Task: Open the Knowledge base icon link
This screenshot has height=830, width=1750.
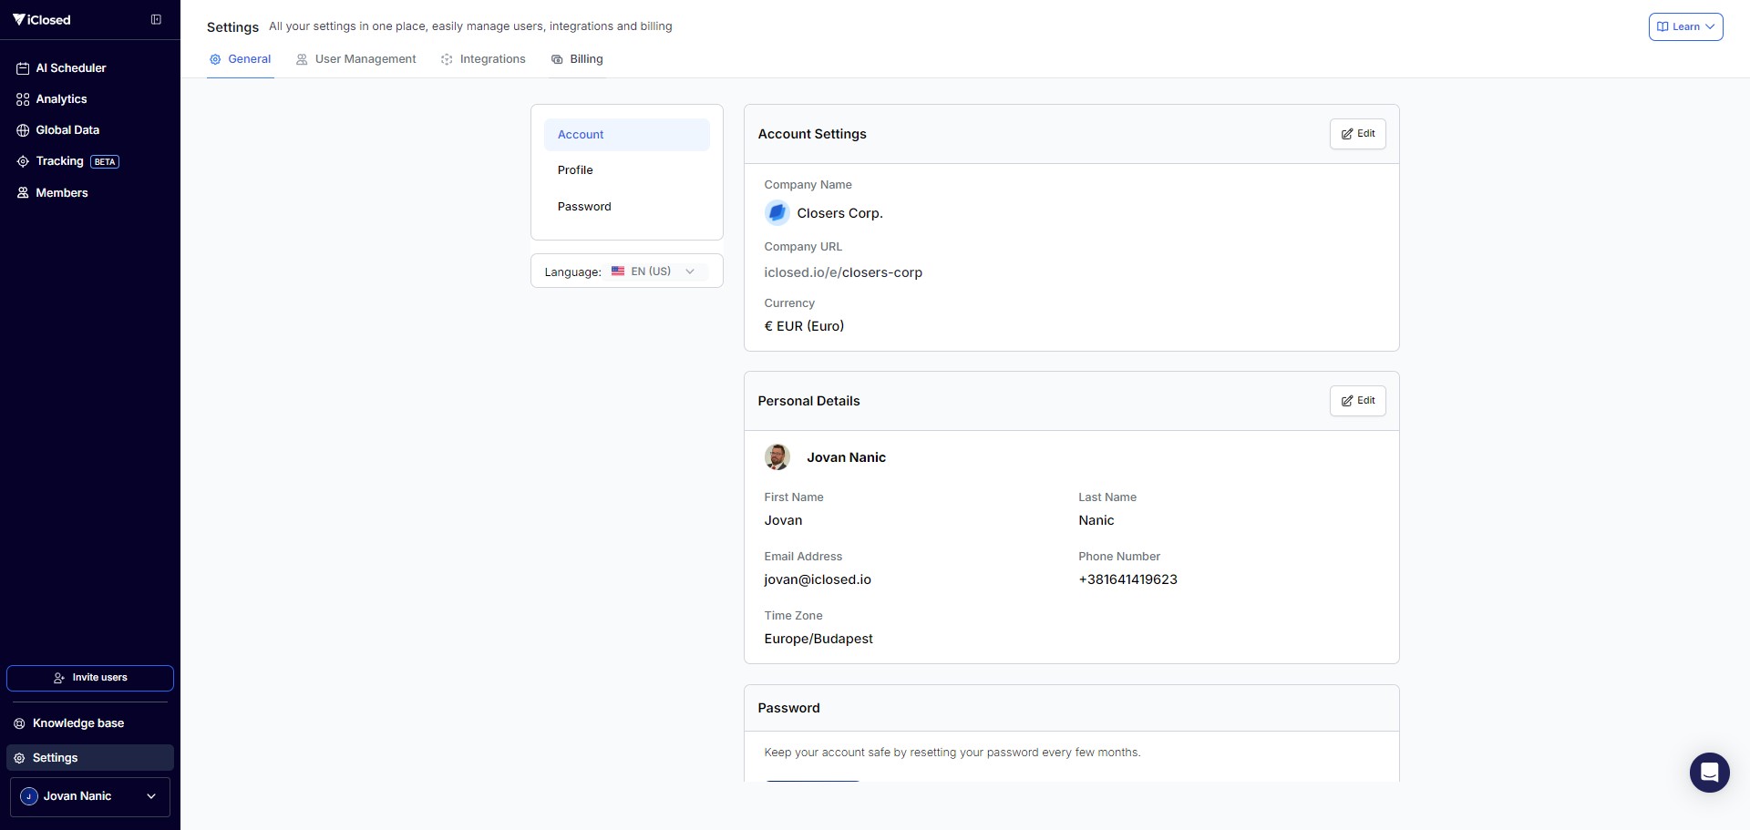Action: 19,723
